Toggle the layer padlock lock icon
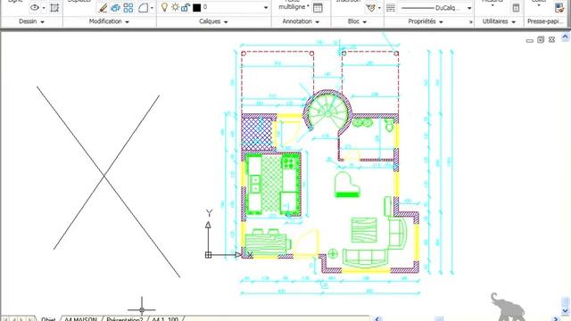Image resolution: width=571 pixels, height=321 pixels. tap(186, 7)
